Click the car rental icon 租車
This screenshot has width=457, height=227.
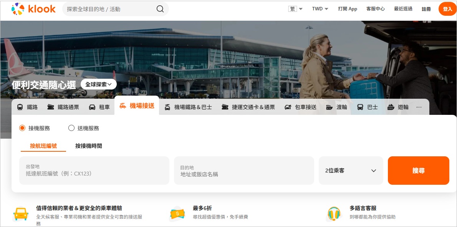coord(92,107)
